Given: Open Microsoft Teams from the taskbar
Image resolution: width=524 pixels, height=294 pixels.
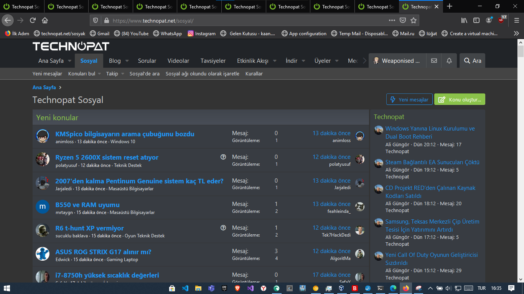Looking at the screenshot, I should click(211, 288).
